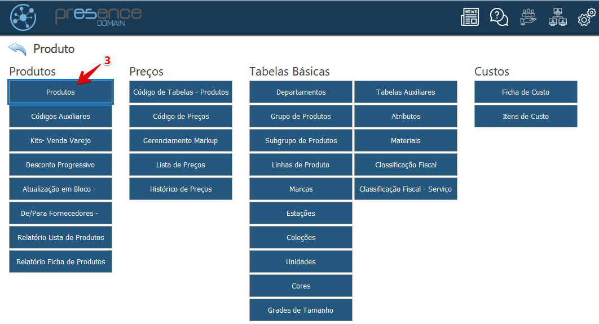The image size is (599, 324).
Task: Click the Presence Domain network logo icon
Action: (23, 17)
